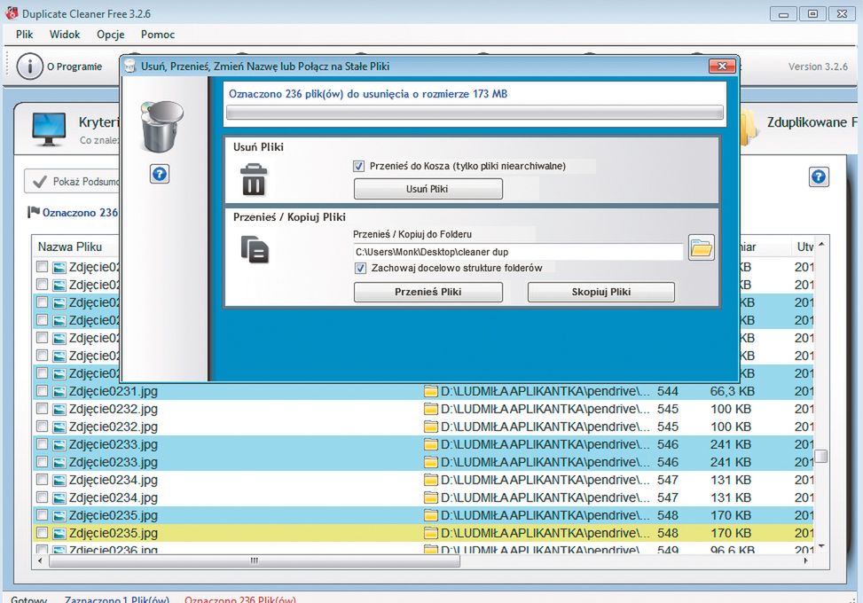Click the folder browse icon beside path field

701,248
